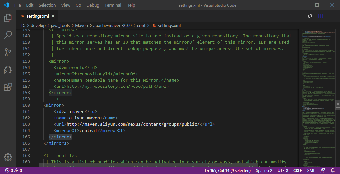Open the Debug view
This screenshot has height=174, width=340.
(8, 70)
